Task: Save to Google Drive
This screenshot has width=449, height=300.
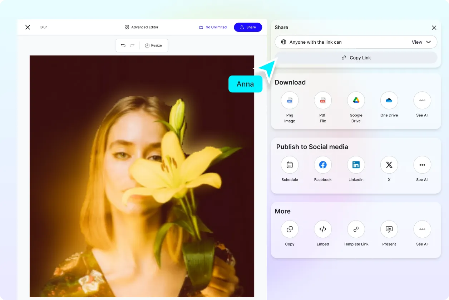Action: tap(356, 101)
